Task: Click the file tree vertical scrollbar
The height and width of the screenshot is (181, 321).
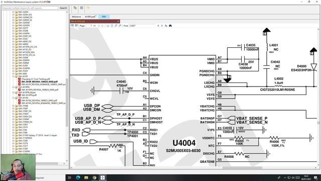Action: tap(67, 103)
